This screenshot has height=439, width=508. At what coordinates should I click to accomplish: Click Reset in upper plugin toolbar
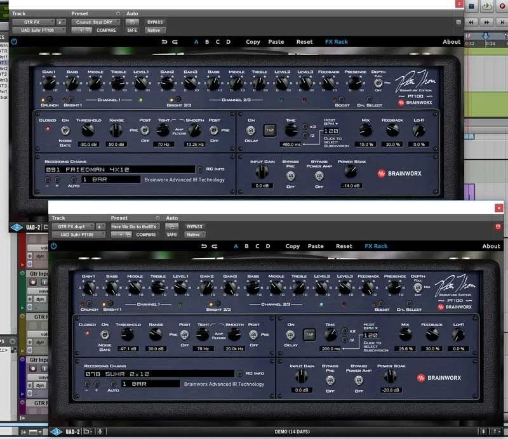[305, 42]
